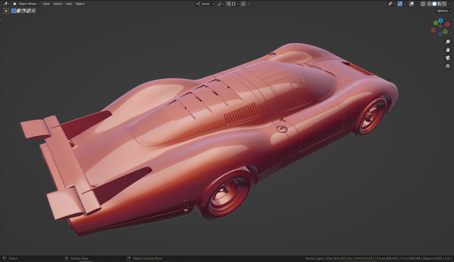Open the shading options dropdown
The image size is (454, 262).
tap(450, 4)
